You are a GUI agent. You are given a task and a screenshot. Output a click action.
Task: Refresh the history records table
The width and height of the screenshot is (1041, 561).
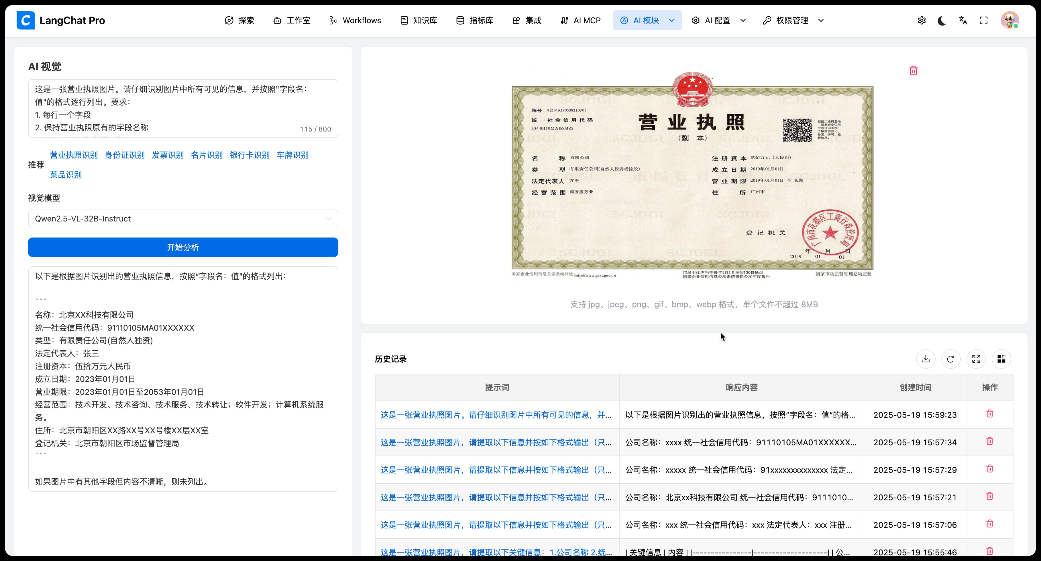[950, 359]
